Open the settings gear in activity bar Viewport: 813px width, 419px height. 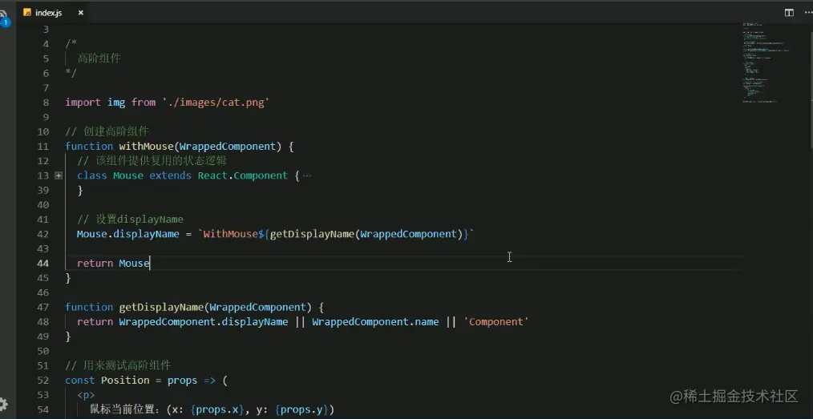click(x=3, y=404)
